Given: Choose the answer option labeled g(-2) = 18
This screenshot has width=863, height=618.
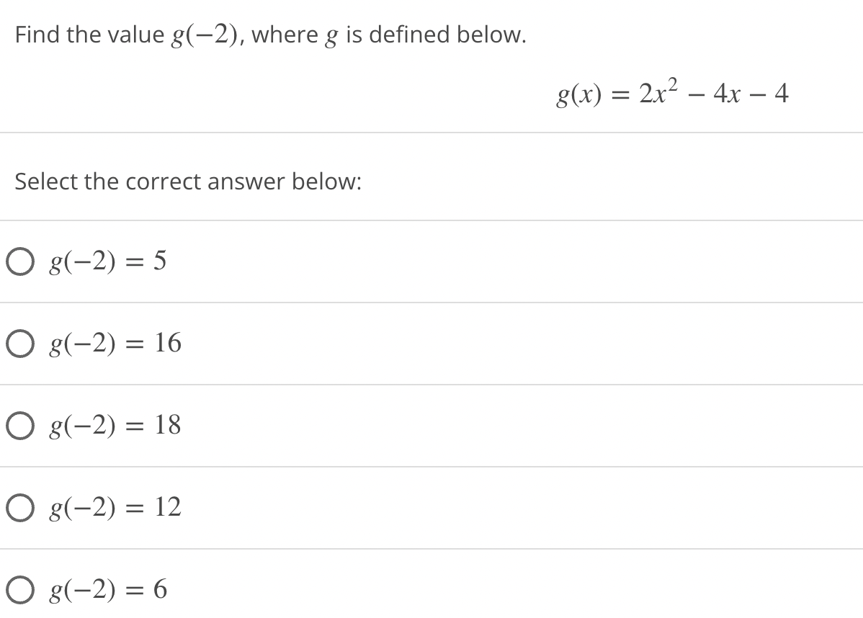Looking at the screenshot, I should pos(114,426).
